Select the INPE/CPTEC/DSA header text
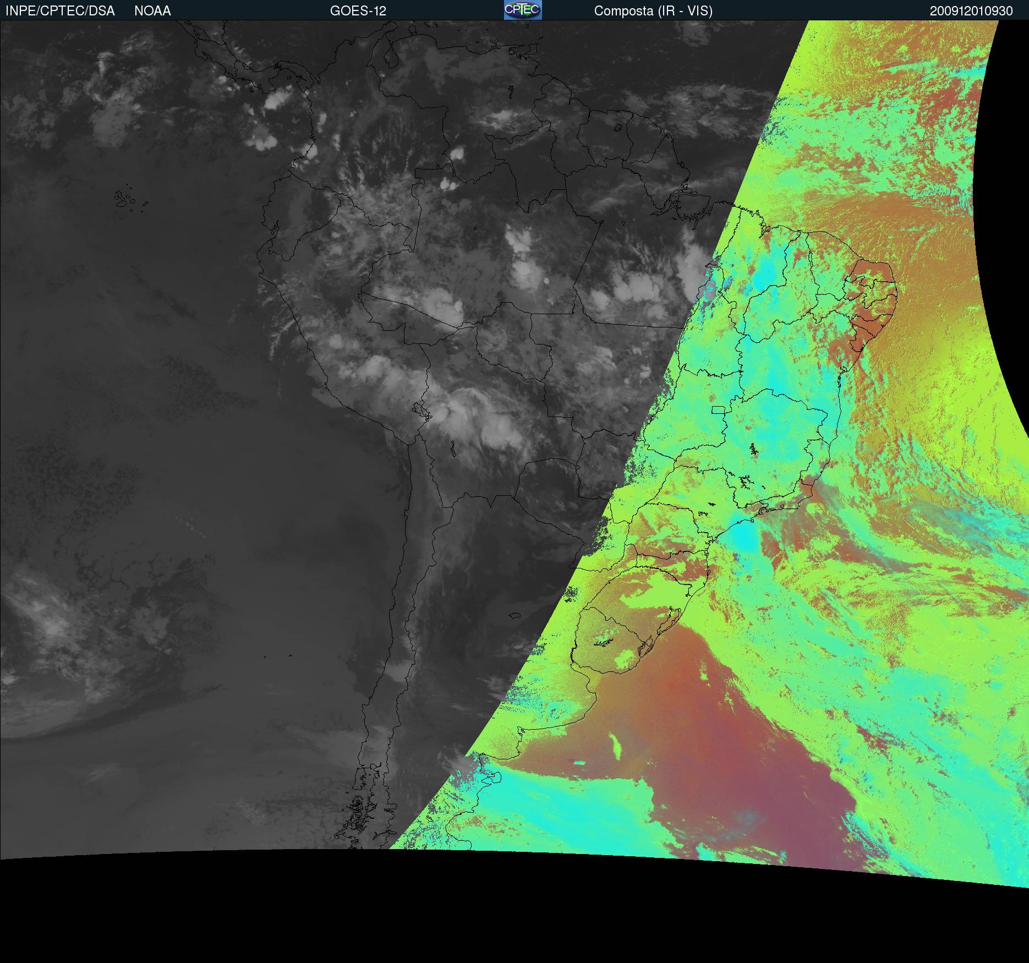Screen dimensions: 1029x963 pyautogui.click(x=60, y=11)
